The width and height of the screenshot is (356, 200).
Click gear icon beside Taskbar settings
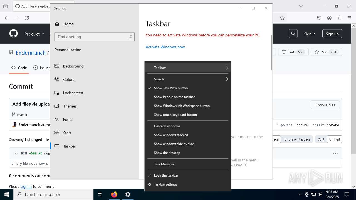pos(150,184)
